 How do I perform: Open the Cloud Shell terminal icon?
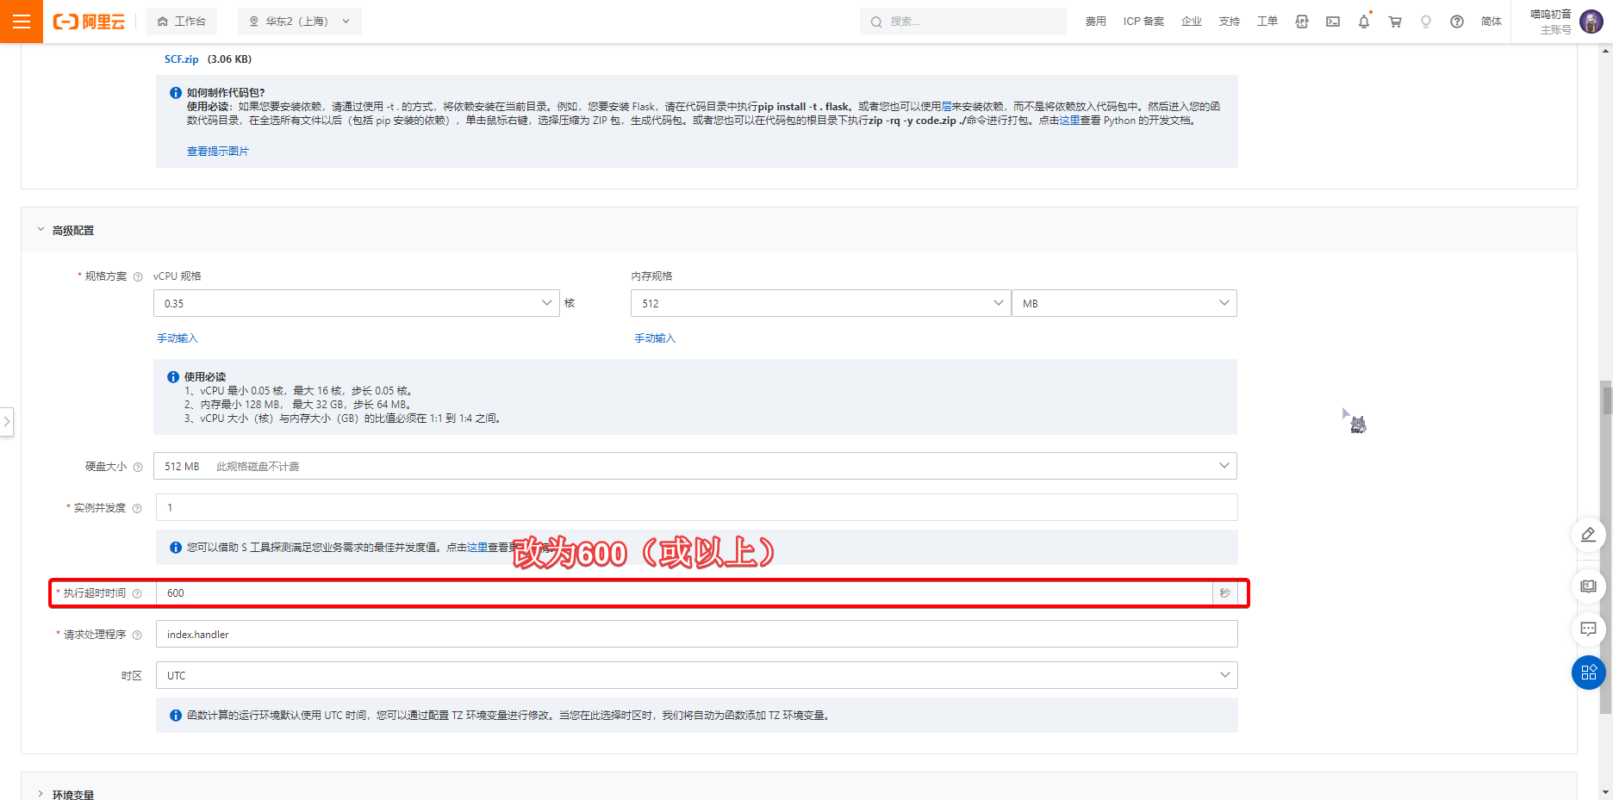coord(1333,22)
